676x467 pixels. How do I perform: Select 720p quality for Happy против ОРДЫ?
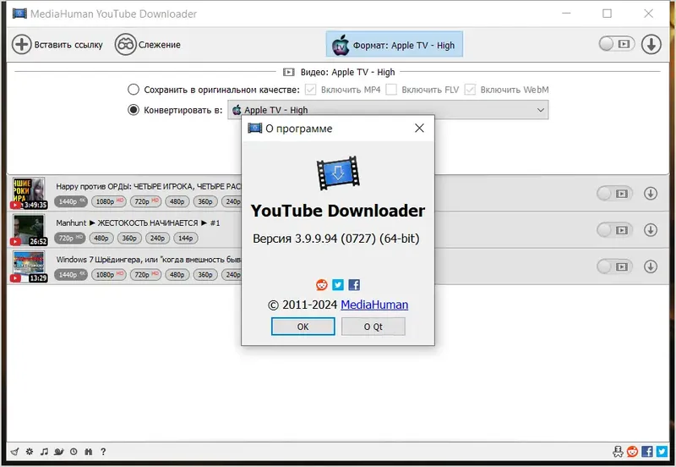(145, 201)
